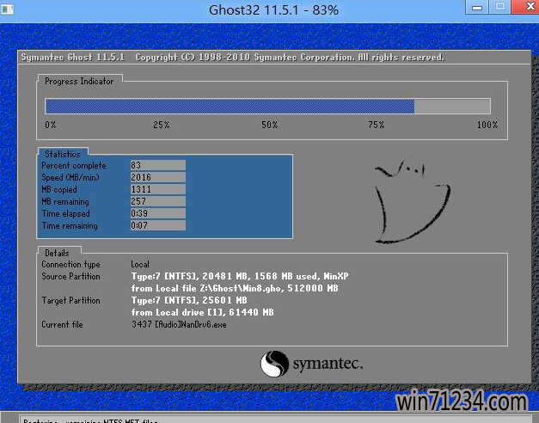Viewport: 539px width, 423px height.
Task: Click the target 'Type:7 [NTFS], 25601 MB' line
Action: tap(189, 300)
